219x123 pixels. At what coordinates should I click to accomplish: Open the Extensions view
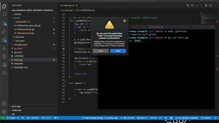coord(4,40)
